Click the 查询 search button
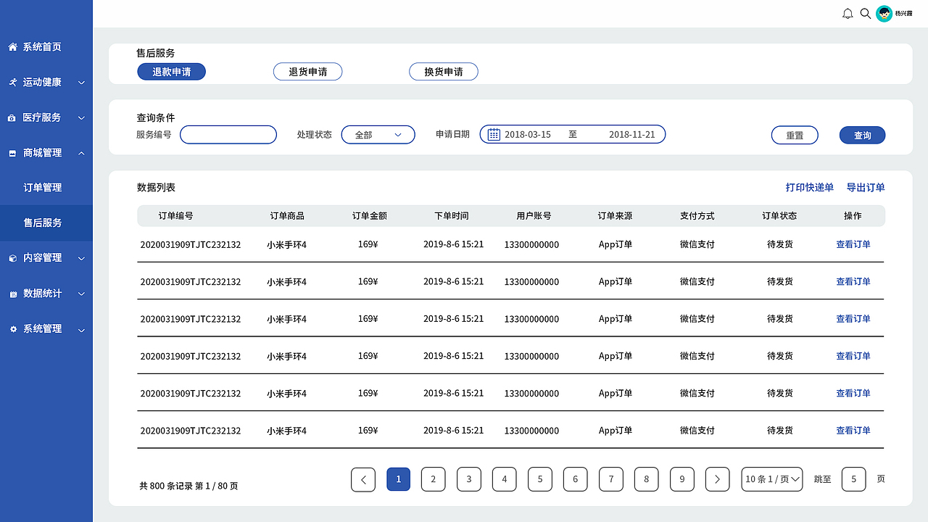This screenshot has height=522, width=928. point(862,135)
